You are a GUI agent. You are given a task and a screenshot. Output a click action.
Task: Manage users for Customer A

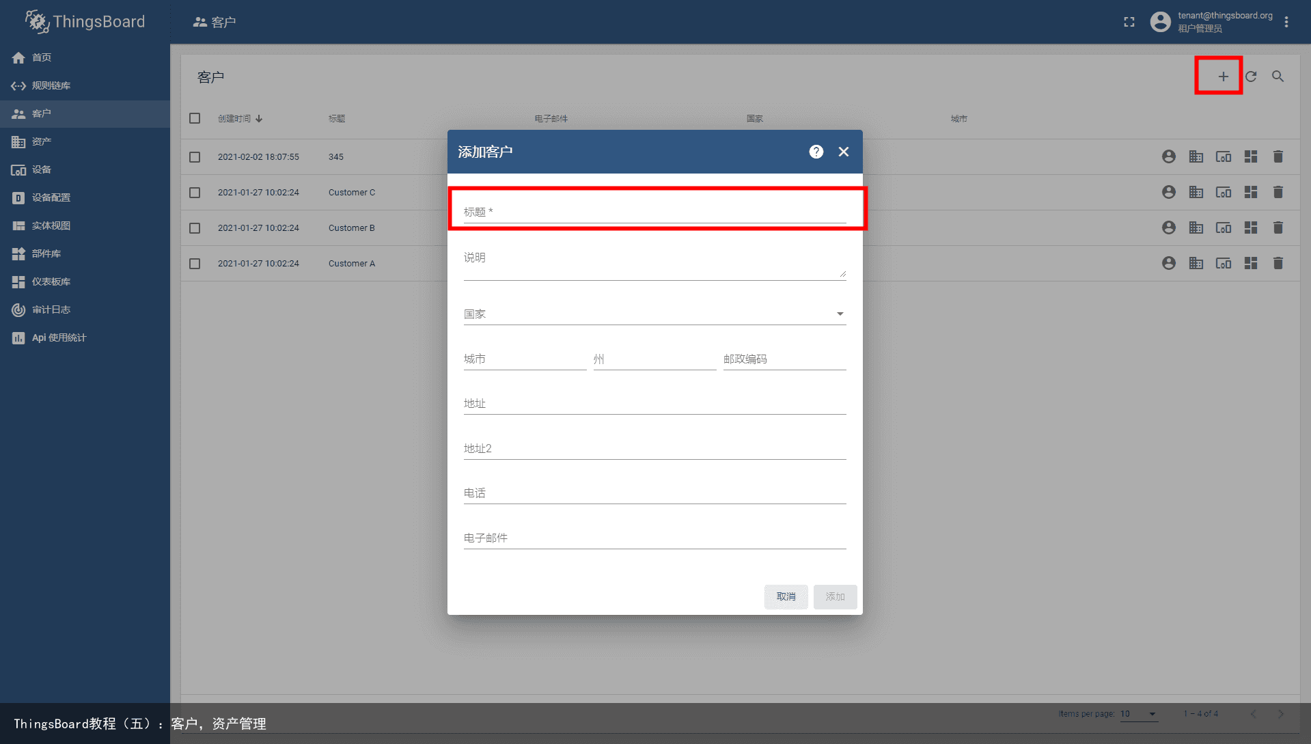pyautogui.click(x=1169, y=263)
